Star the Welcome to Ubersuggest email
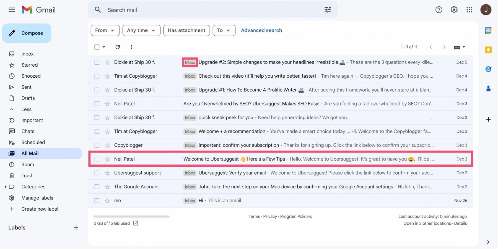Viewport: 498px width, 249px height. point(107,159)
